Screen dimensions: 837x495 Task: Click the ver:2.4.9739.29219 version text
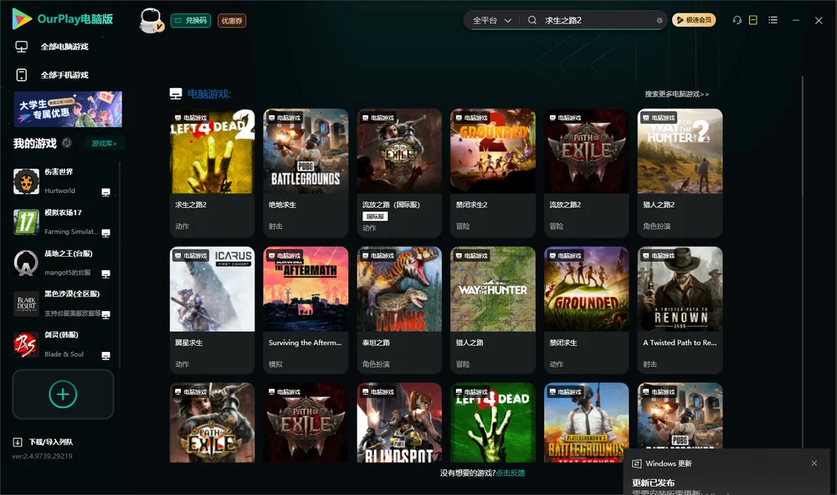[x=42, y=456]
